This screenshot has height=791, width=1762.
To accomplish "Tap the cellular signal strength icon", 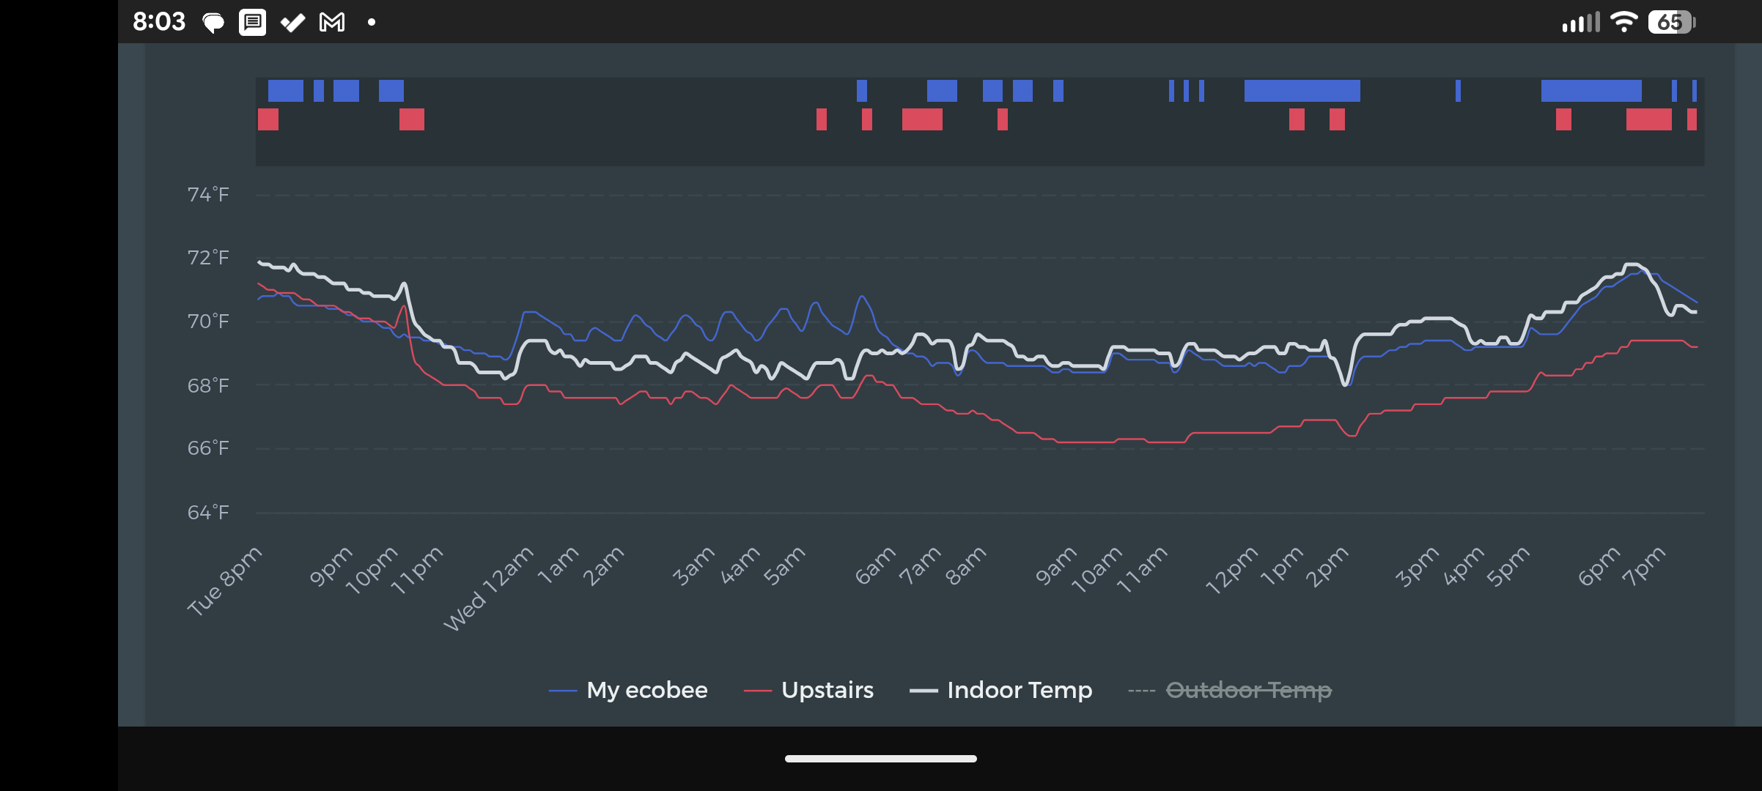I will (x=1580, y=23).
